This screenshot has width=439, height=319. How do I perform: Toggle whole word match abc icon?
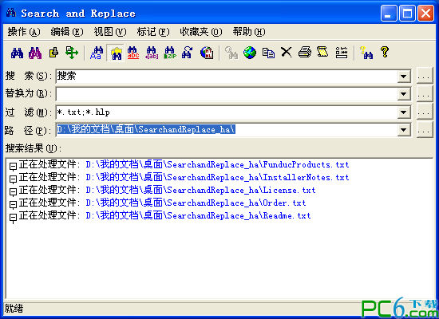coord(133,53)
